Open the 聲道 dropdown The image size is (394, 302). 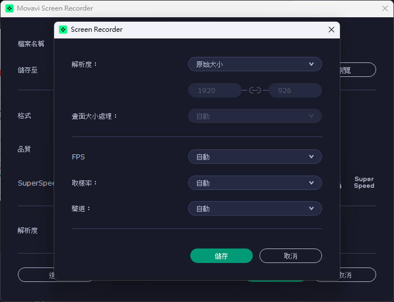coord(255,209)
